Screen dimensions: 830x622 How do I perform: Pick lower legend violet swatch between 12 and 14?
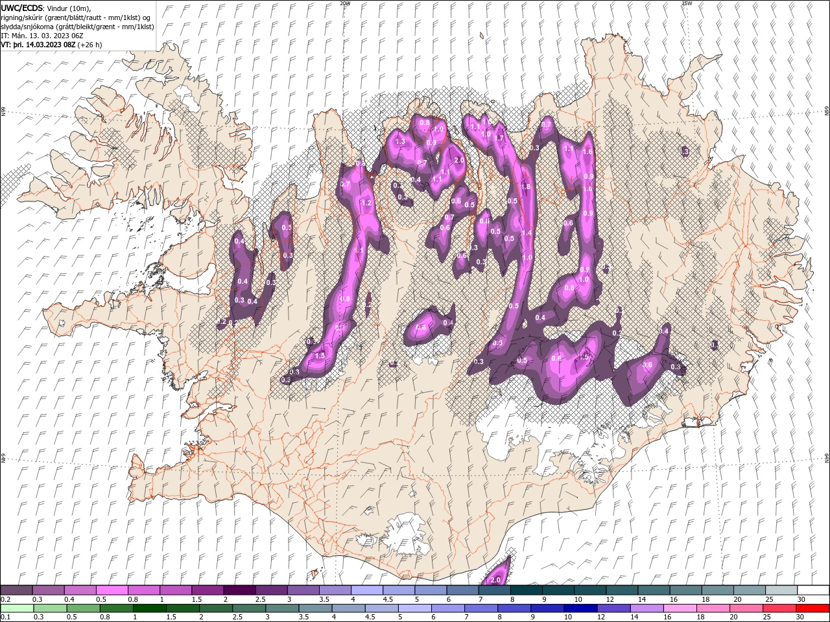tap(613, 608)
